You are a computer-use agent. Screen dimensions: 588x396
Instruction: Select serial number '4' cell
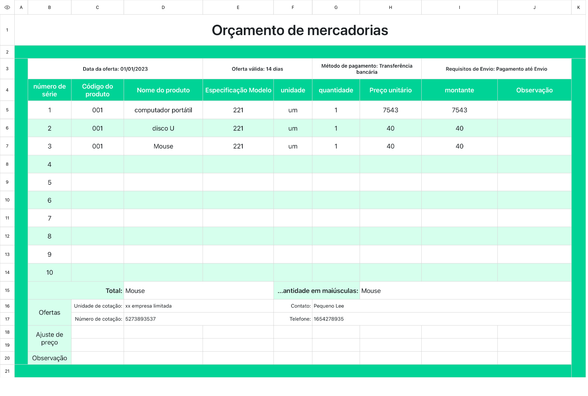coord(49,164)
